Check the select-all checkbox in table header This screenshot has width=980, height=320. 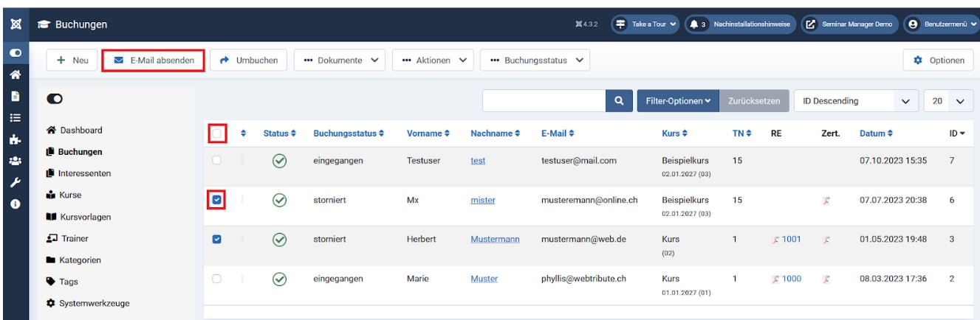click(217, 133)
